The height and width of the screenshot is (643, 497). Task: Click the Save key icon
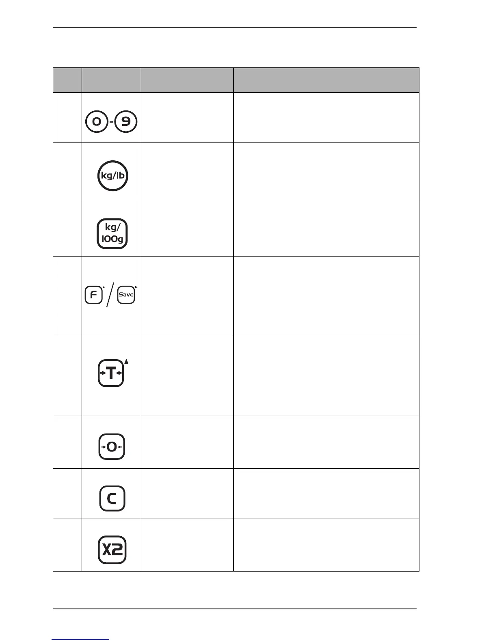click(x=126, y=295)
